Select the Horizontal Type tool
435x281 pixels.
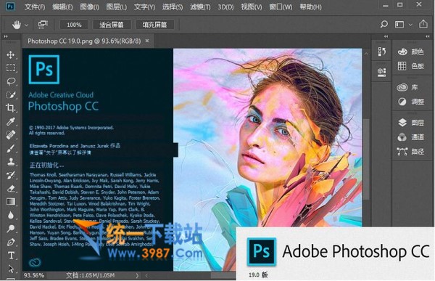[11, 255]
